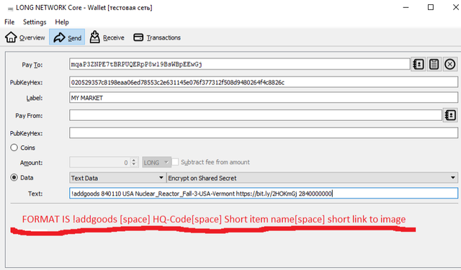Open address book for Pay To

pyautogui.click(x=418, y=64)
